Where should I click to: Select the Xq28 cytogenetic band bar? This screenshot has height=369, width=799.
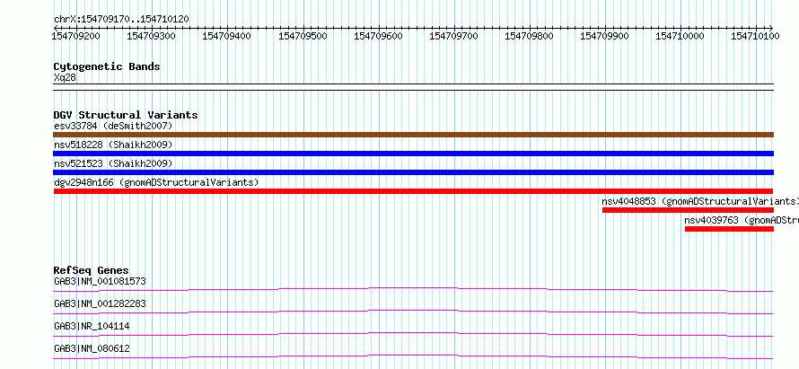click(x=413, y=87)
